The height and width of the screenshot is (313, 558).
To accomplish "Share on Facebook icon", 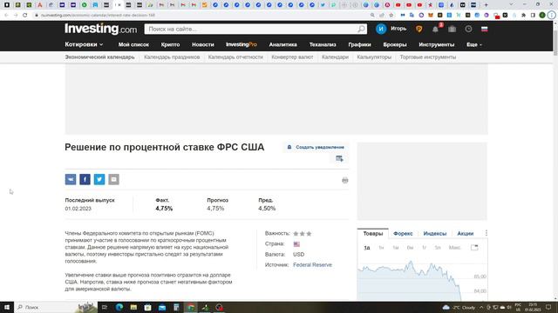I will point(85,179).
